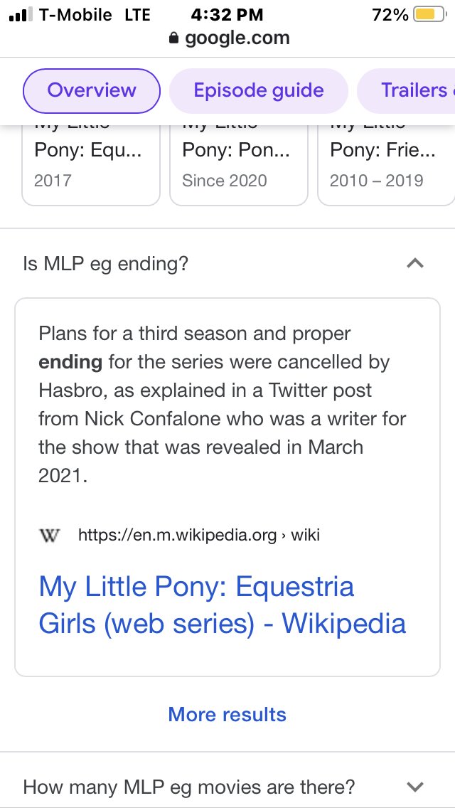455x808 pixels.
Task: Open the Trailers tab
Action: tap(412, 90)
